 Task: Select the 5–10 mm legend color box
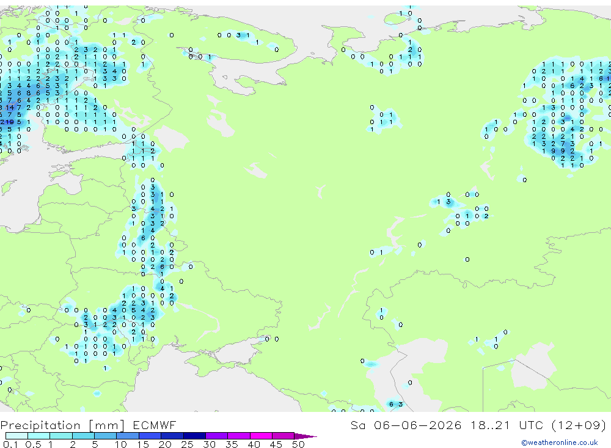106,436
